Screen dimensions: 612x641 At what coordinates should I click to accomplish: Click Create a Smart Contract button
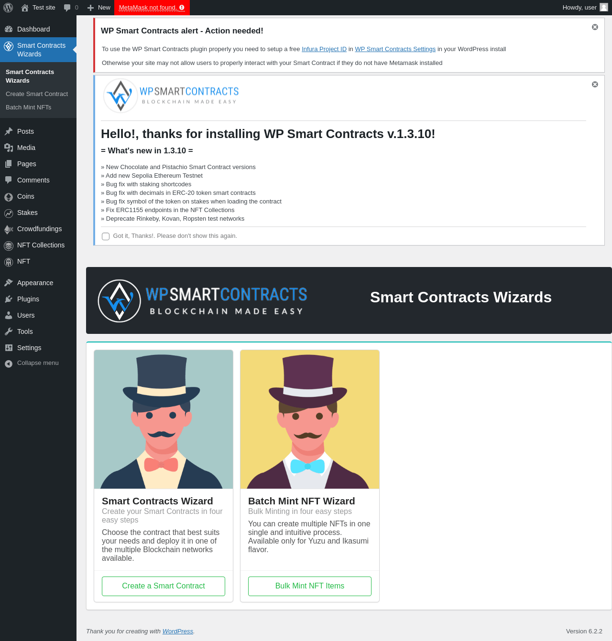pos(164,586)
